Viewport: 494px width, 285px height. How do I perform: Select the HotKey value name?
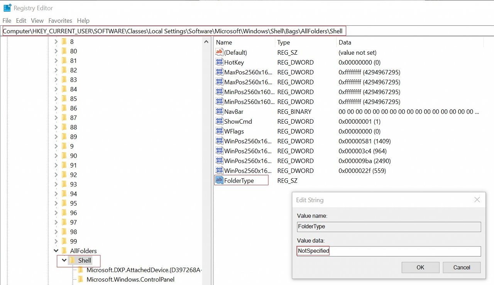[234, 62]
